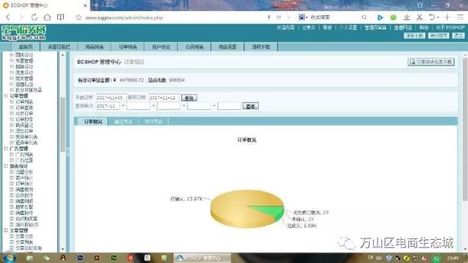
Task: Click the kqgtw.com site logo
Action: click(23, 33)
